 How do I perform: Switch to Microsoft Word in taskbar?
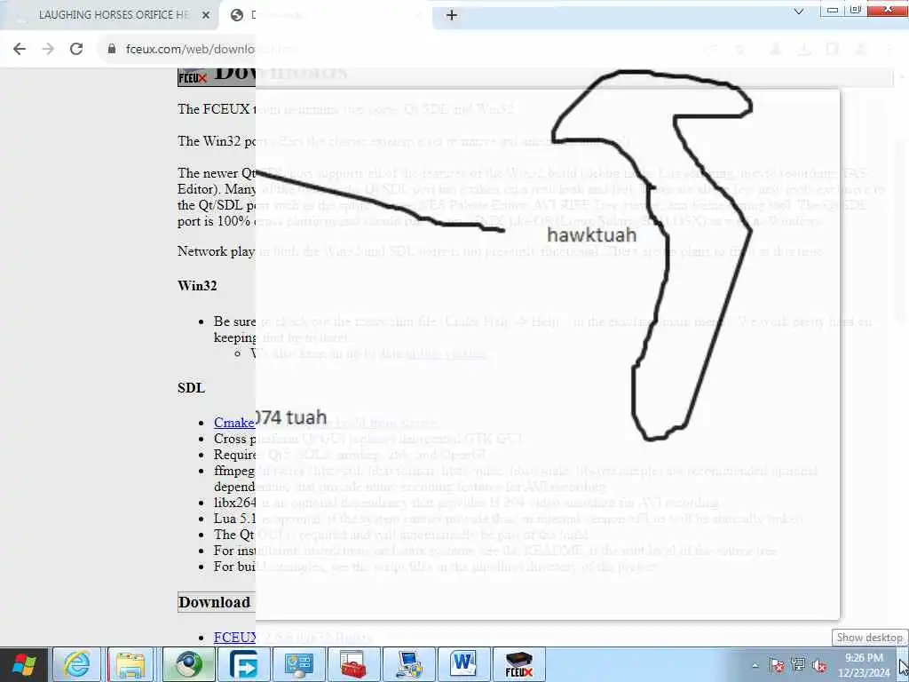click(x=463, y=664)
